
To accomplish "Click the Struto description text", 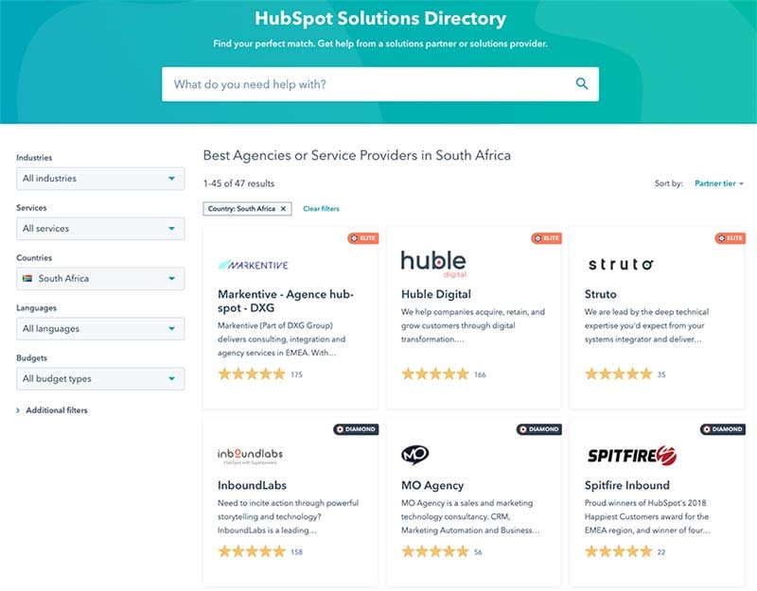I will click(x=646, y=325).
